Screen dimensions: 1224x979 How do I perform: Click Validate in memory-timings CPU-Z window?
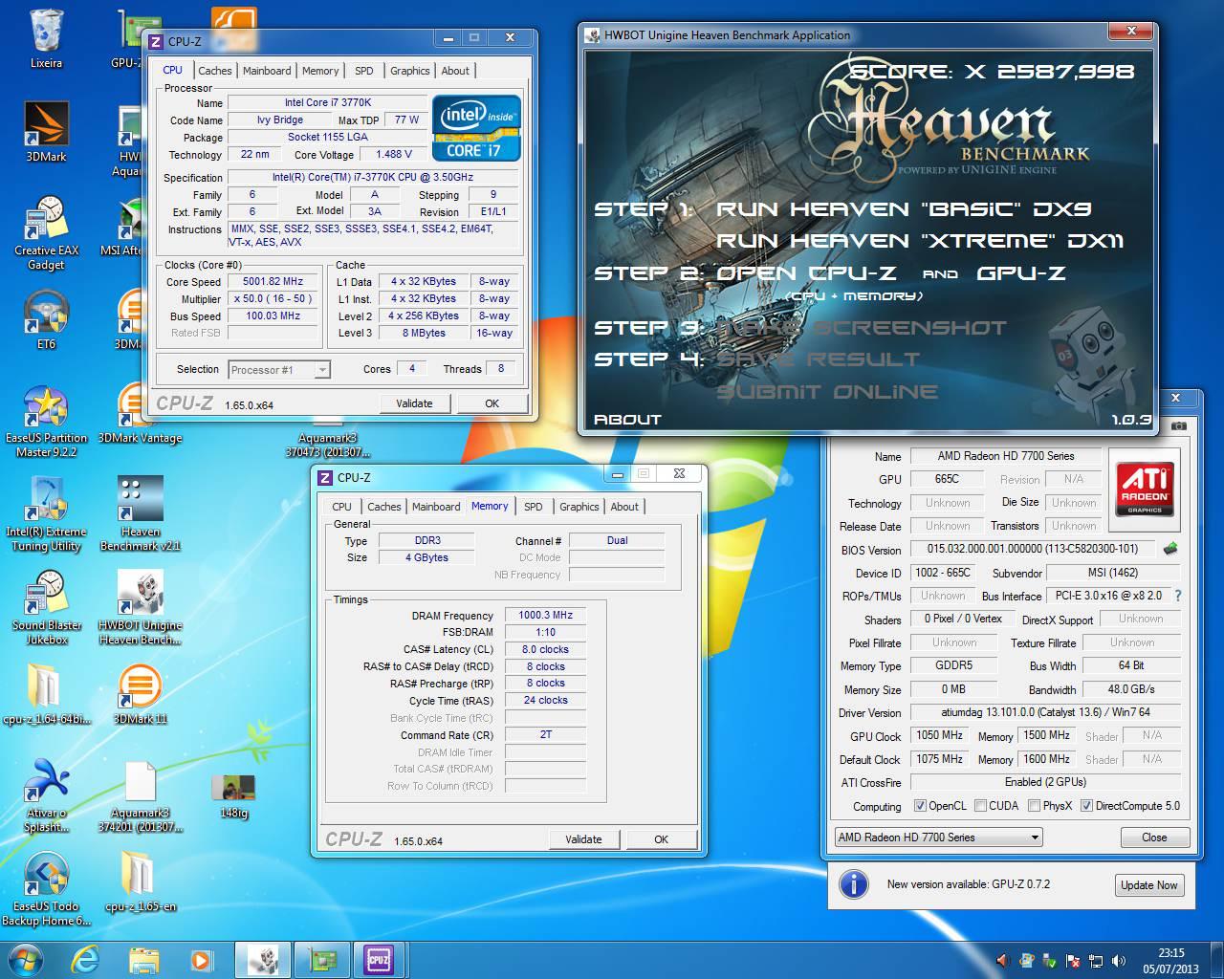583,839
